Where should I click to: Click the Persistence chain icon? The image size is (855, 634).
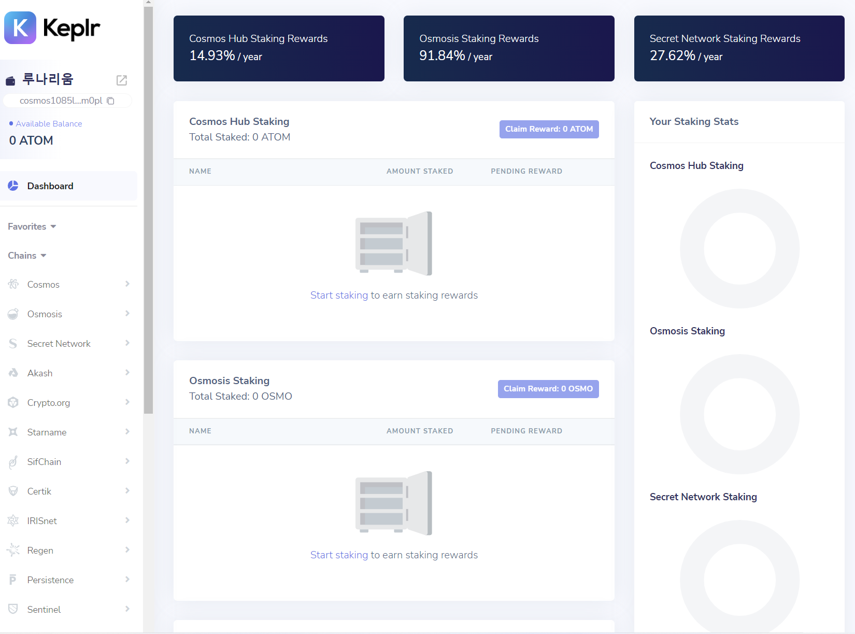click(13, 580)
